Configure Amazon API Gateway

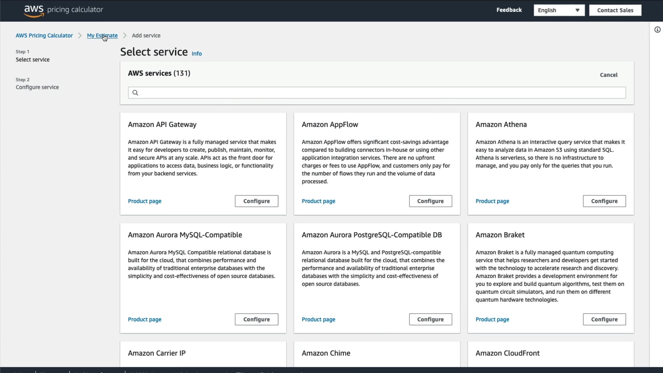point(256,201)
